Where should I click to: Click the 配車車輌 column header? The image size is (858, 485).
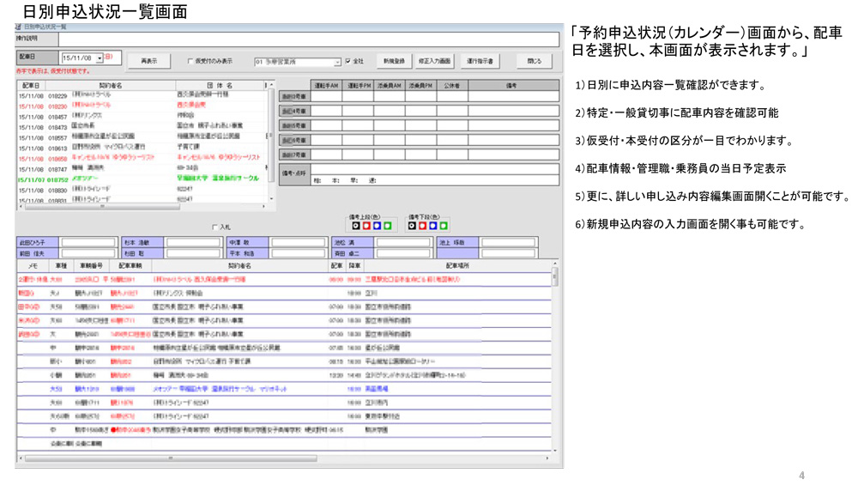tap(130, 265)
